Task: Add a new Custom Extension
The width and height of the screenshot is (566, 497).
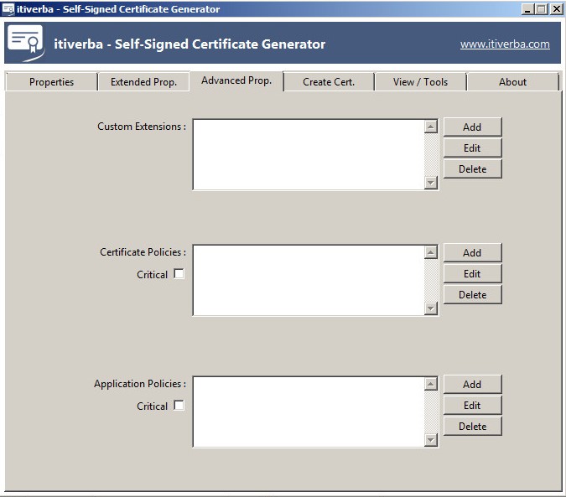Action: tap(472, 127)
